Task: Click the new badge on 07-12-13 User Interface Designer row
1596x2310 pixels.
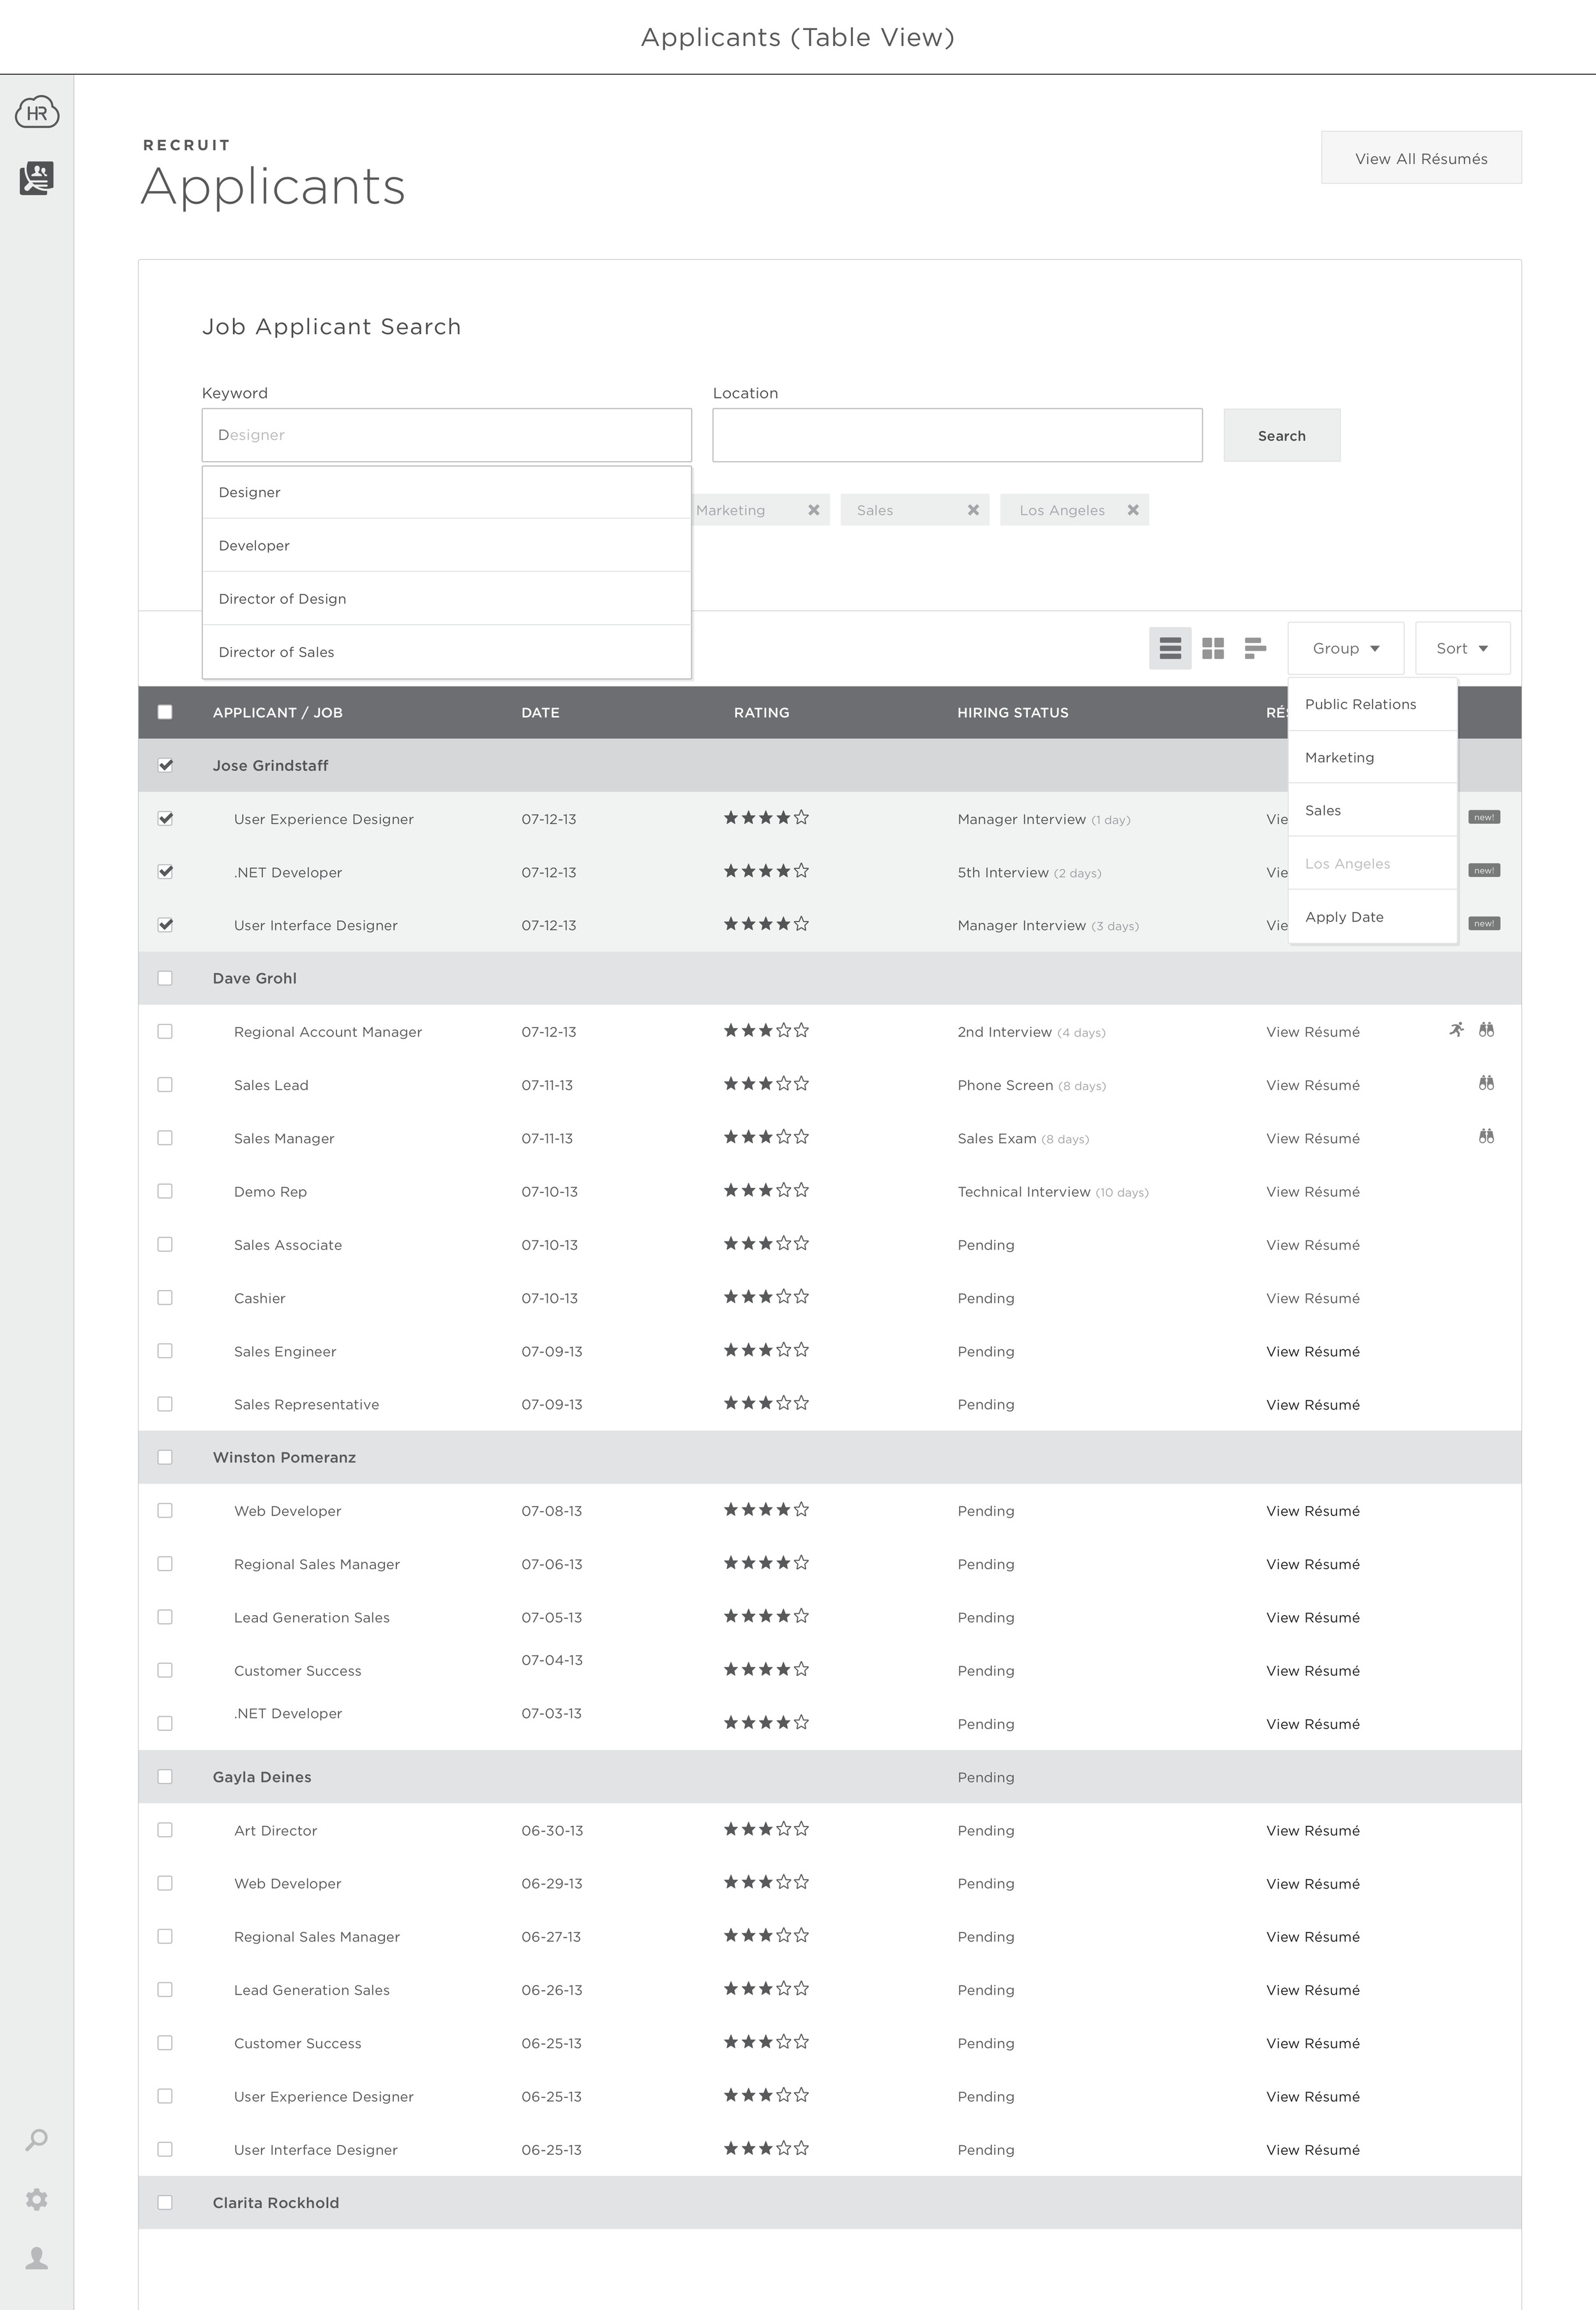Action: [x=1484, y=923]
